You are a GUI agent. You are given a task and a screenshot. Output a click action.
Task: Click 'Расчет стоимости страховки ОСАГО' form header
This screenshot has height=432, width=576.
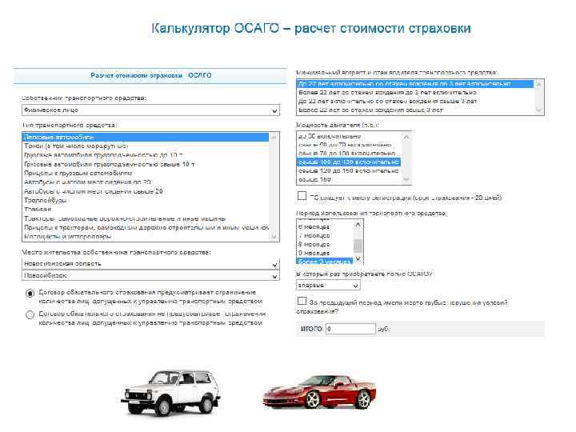tap(150, 75)
